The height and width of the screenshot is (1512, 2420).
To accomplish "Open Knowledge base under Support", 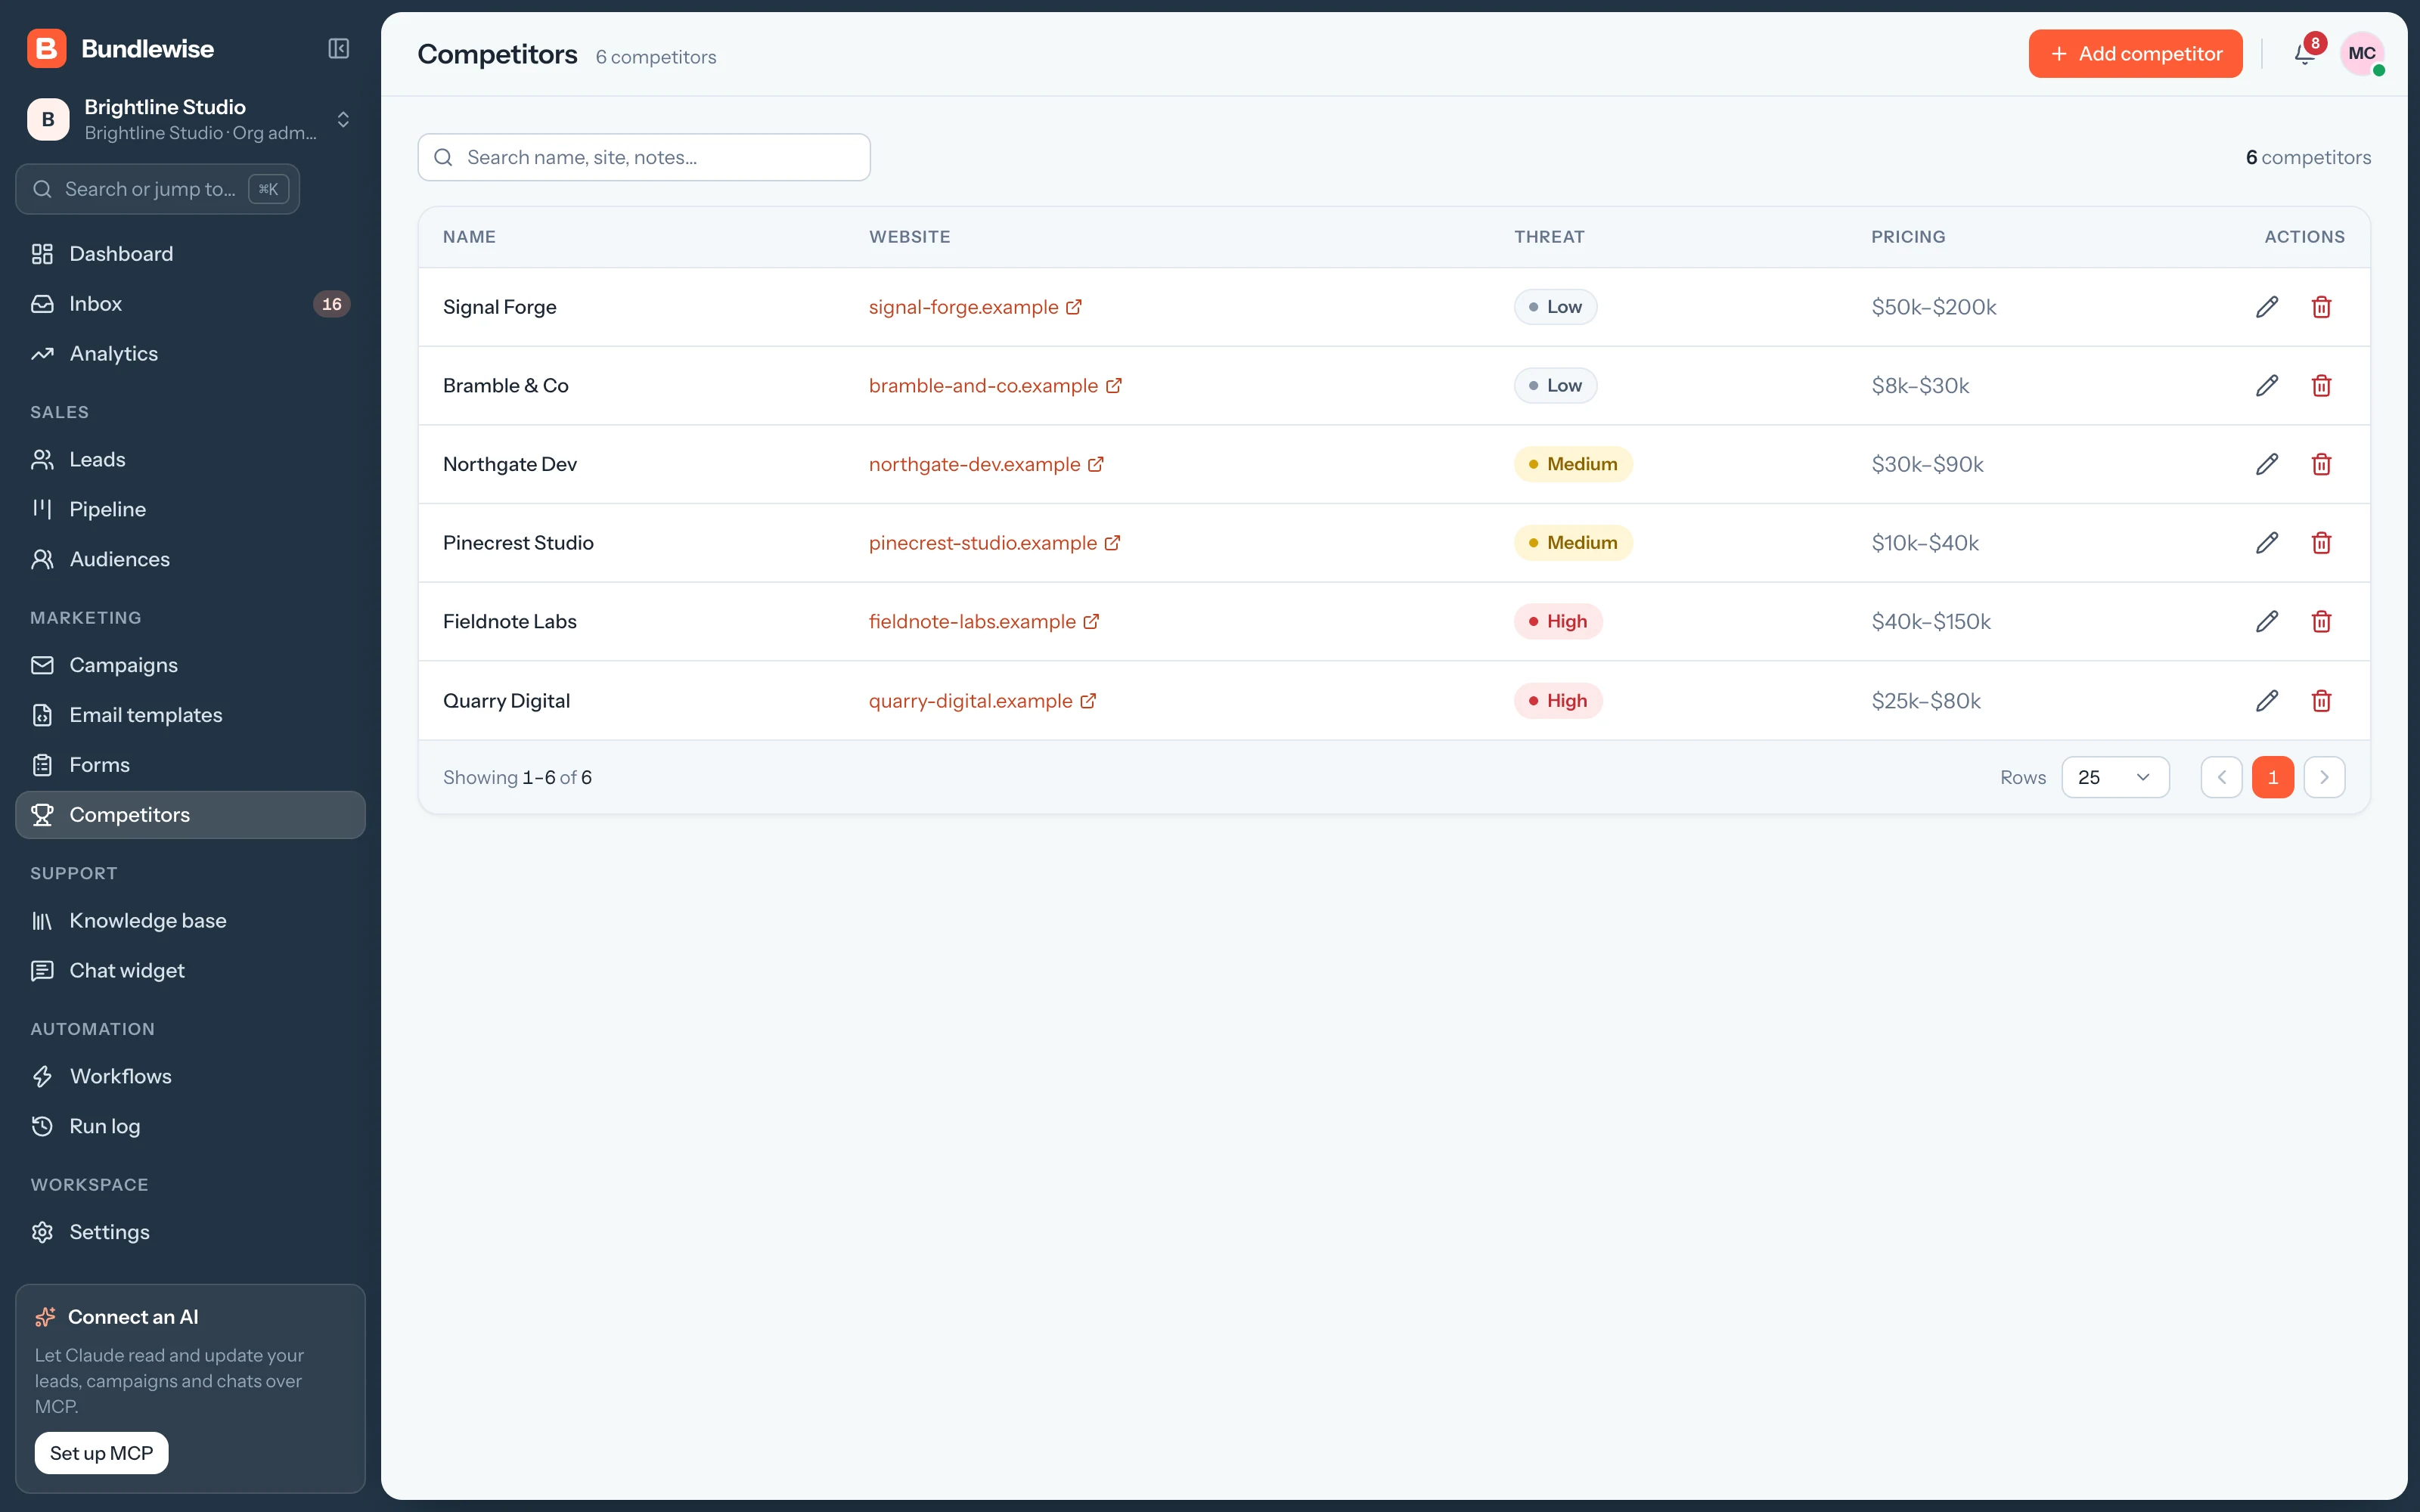I will [x=190, y=921].
